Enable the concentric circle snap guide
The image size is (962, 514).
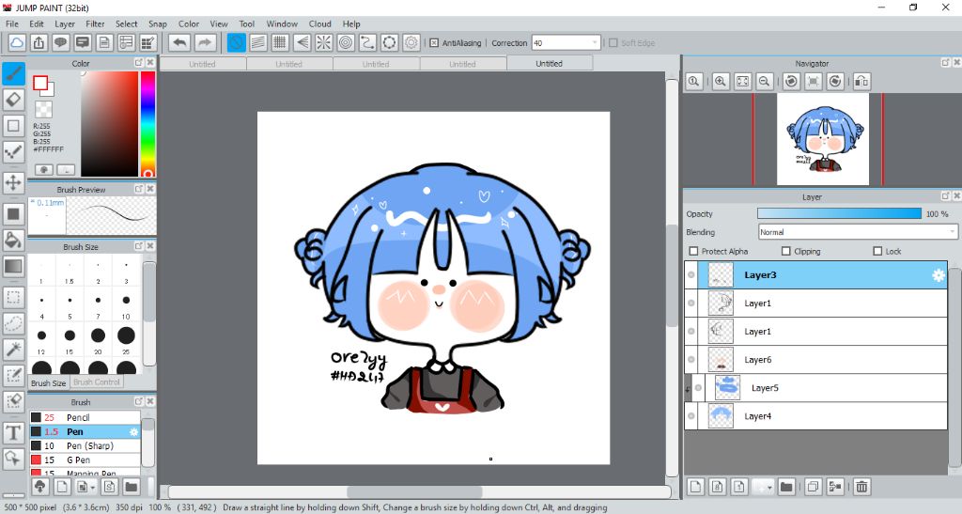tap(346, 43)
